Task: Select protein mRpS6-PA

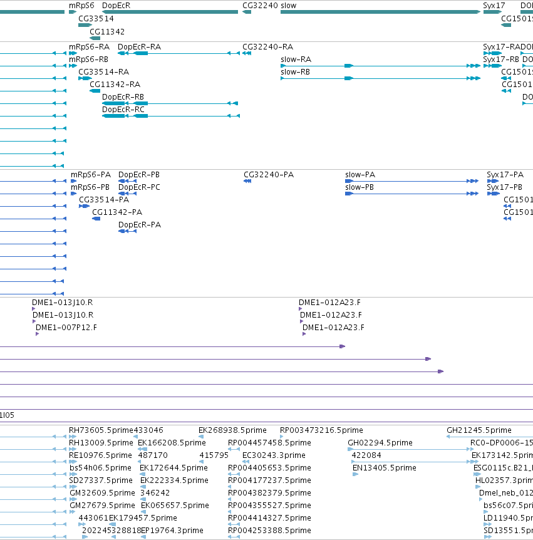Action: (x=91, y=175)
